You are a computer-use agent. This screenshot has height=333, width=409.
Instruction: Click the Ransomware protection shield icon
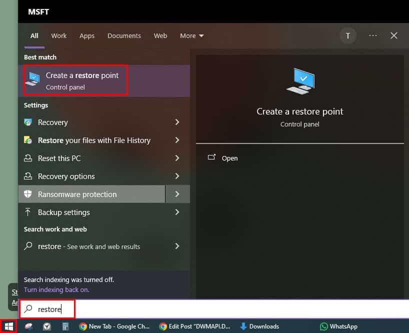[27, 194]
